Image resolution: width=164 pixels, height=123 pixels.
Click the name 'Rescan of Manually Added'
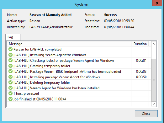click(50, 15)
